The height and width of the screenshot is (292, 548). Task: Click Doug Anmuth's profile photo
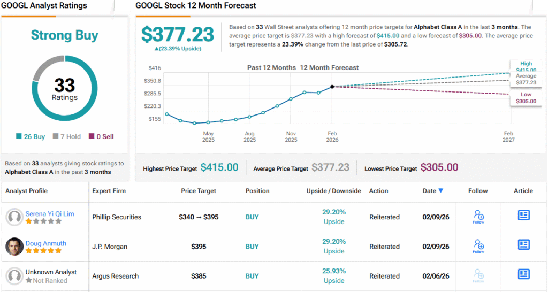(x=14, y=247)
